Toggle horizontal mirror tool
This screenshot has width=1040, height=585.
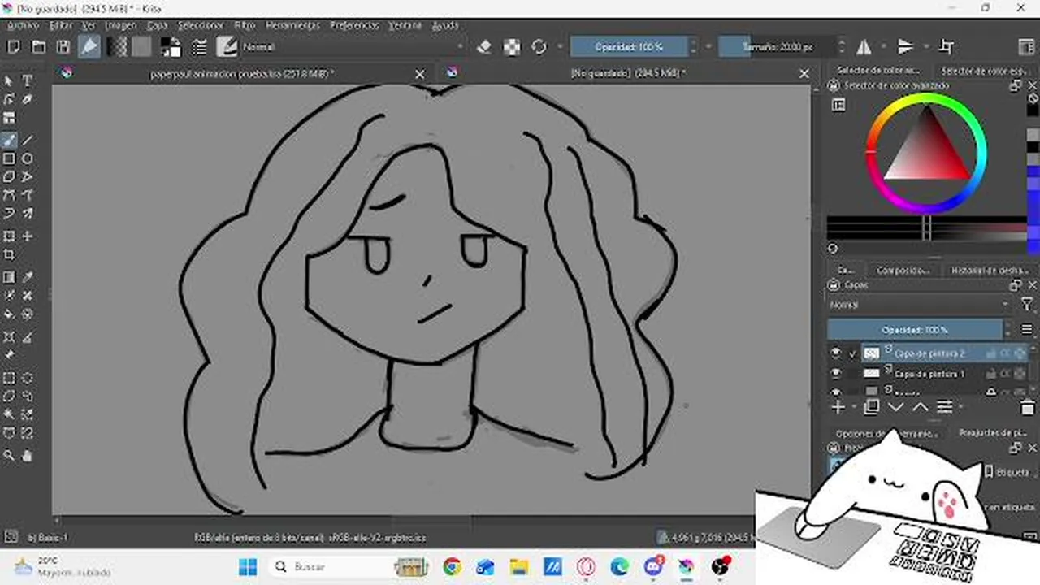tap(864, 47)
